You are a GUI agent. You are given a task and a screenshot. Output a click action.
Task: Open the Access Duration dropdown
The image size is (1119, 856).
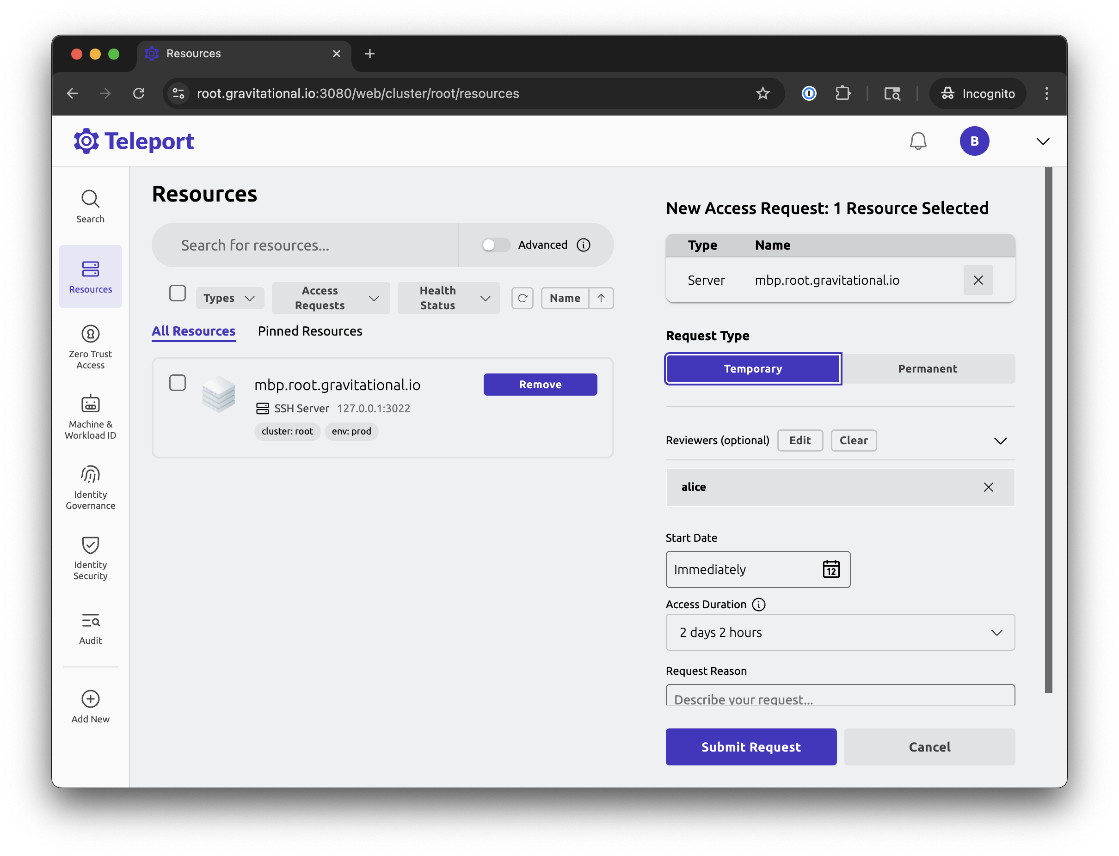840,632
